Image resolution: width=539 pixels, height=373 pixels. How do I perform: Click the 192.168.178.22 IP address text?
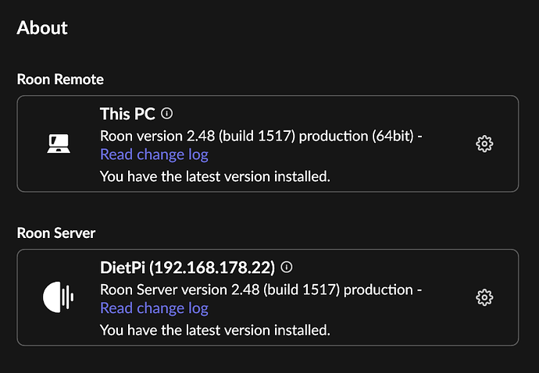pyautogui.click(x=212, y=268)
